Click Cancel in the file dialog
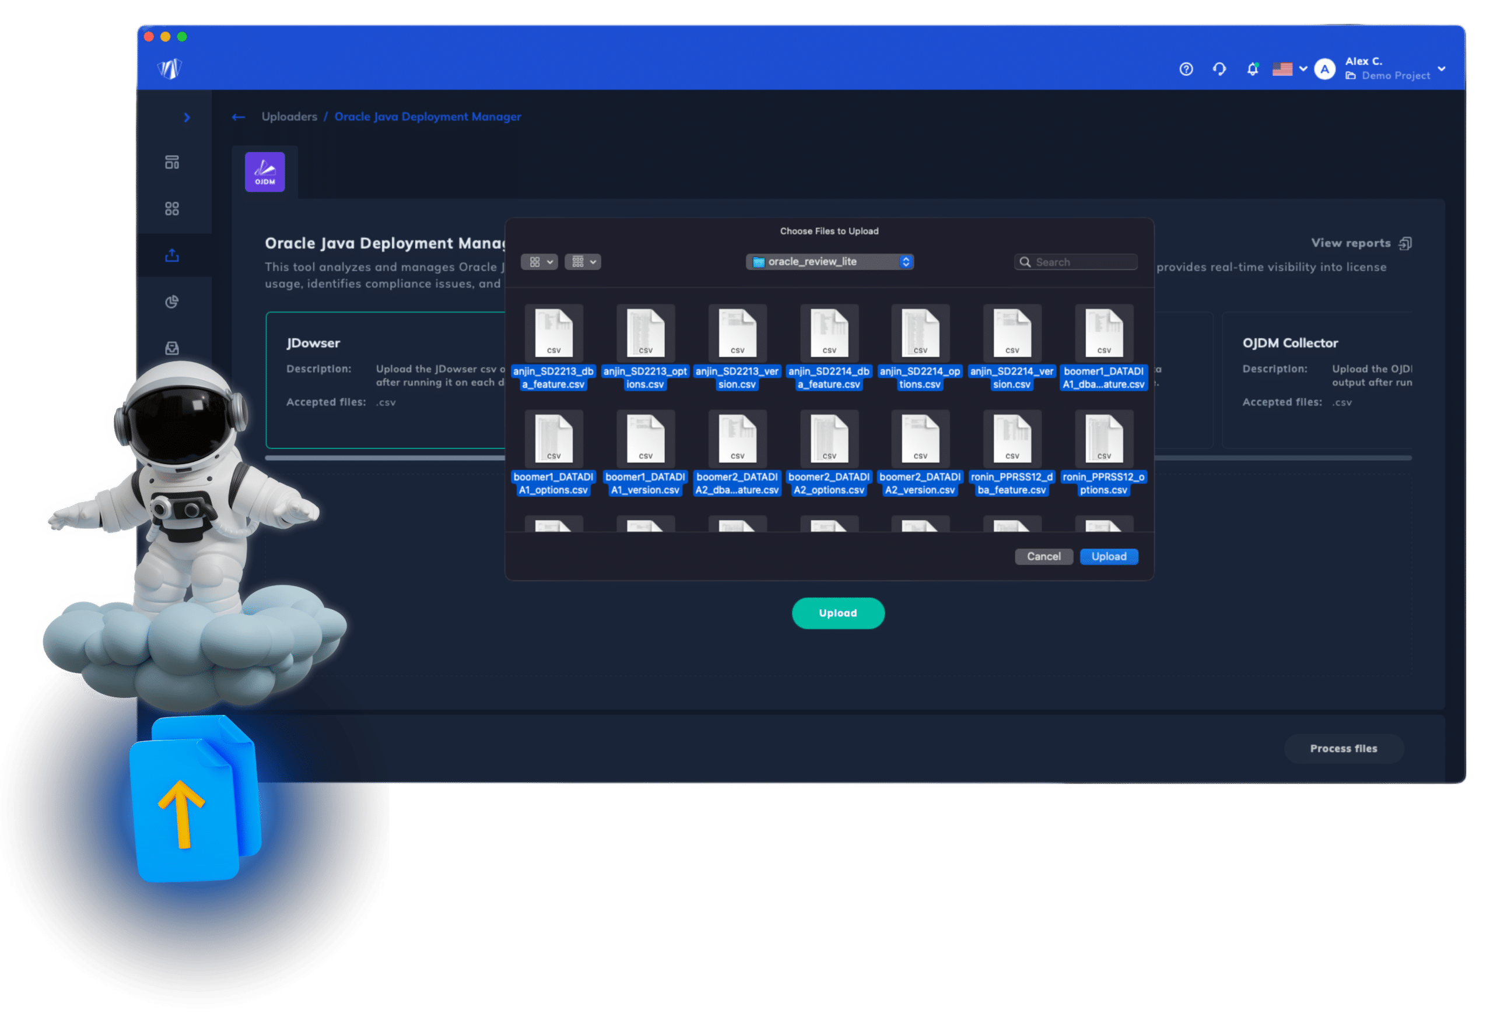The width and height of the screenshot is (1493, 1014). 1043,557
